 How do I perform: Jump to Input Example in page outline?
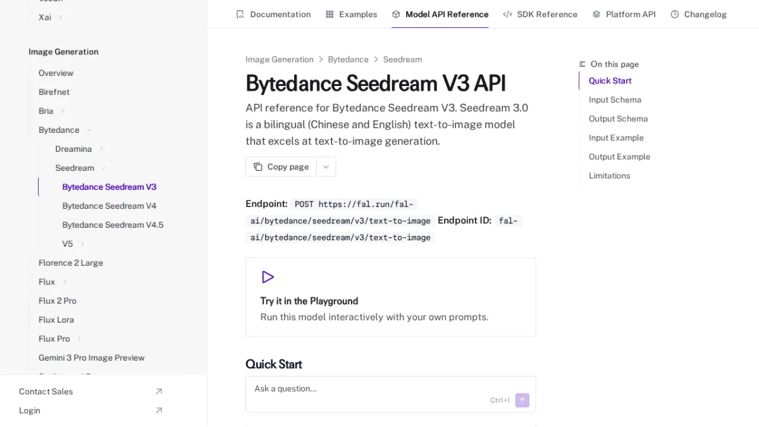pyautogui.click(x=616, y=138)
